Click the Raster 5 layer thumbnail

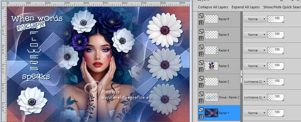tap(211, 35)
